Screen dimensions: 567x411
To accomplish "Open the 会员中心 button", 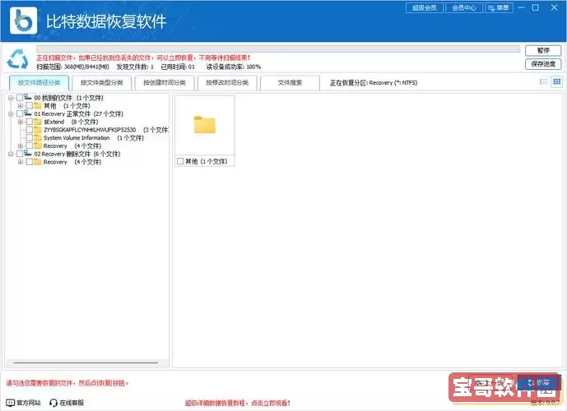I will point(464,7).
